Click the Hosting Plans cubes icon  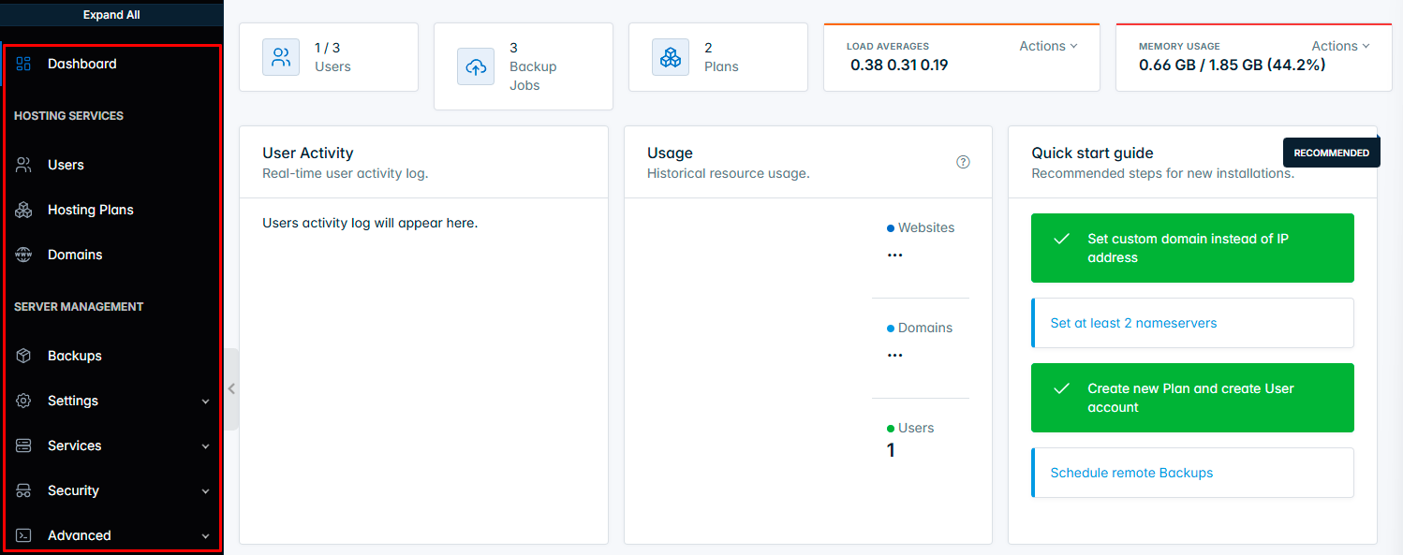(24, 210)
